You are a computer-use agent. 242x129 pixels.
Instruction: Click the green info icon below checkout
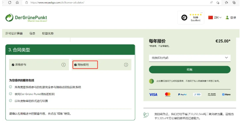(152, 81)
